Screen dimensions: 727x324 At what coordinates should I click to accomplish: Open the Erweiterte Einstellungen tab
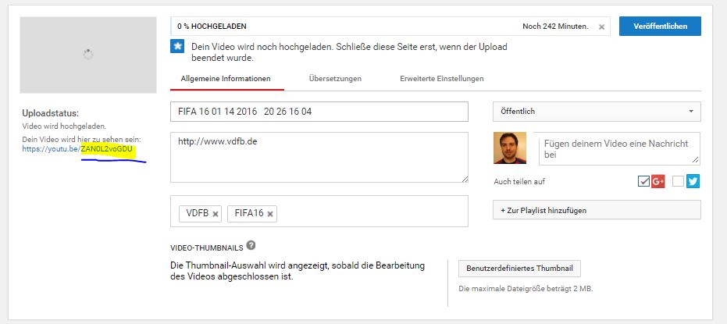441,79
